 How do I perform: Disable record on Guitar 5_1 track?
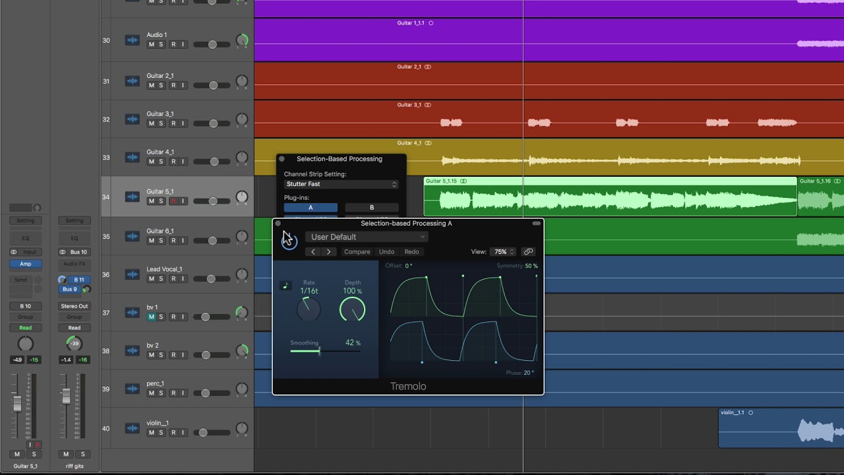[173, 201]
